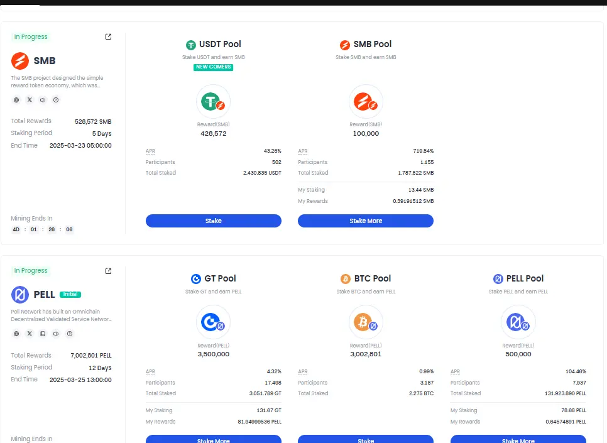Stake in the BTC Pool
The image size is (607, 443).
[366, 439]
